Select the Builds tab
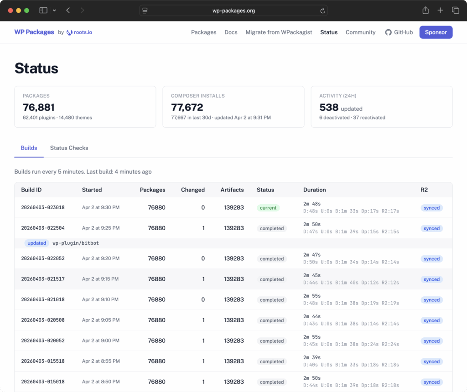 tap(29, 148)
